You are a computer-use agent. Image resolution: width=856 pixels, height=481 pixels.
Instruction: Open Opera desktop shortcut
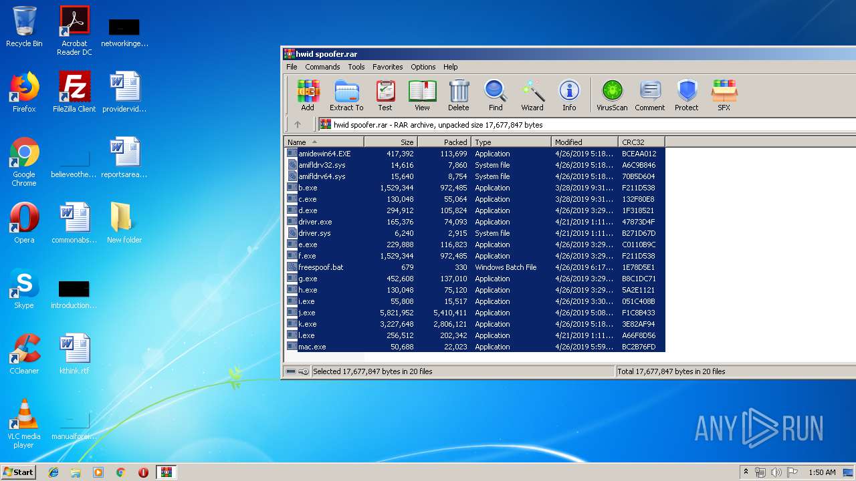click(x=24, y=223)
